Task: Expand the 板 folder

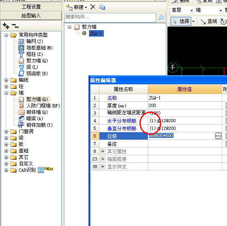Action: coord(6,144)
